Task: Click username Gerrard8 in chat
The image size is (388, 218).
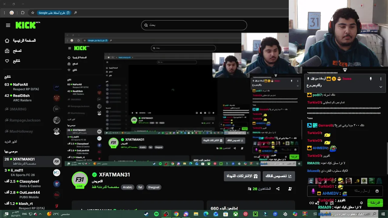Action: 326,125
